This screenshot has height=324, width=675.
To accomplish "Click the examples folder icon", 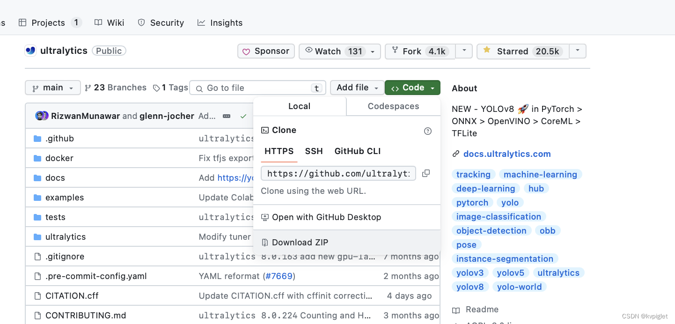I will pyautogui.click(x=38, y=198).
